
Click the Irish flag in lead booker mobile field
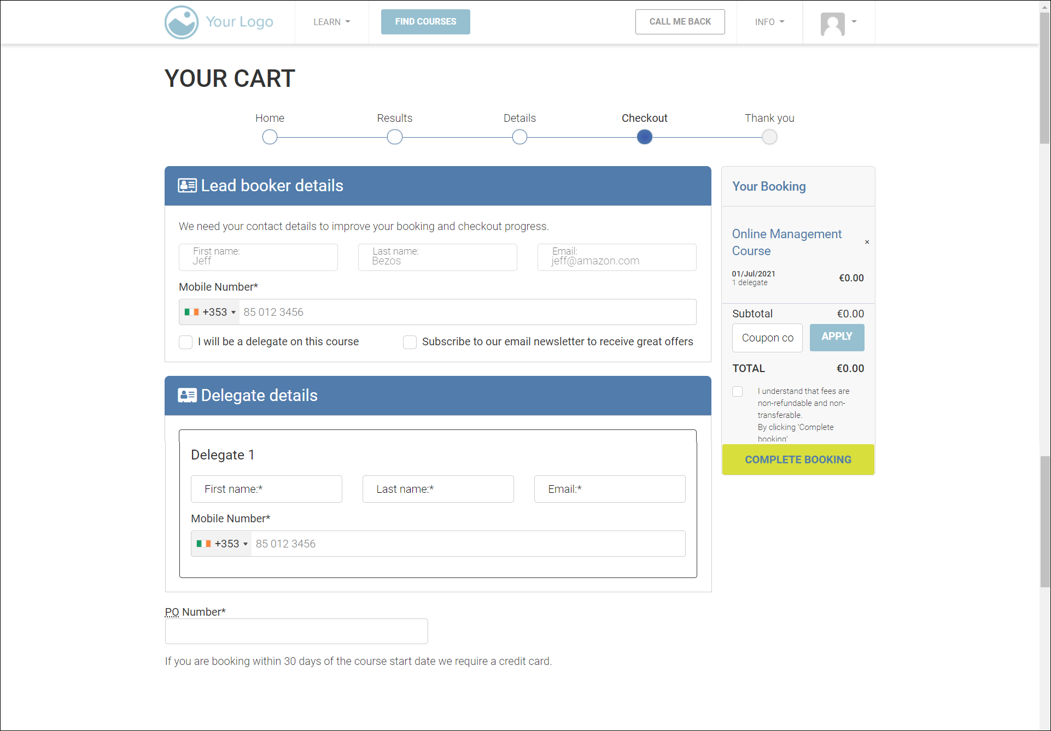click(x=191, y=312)
